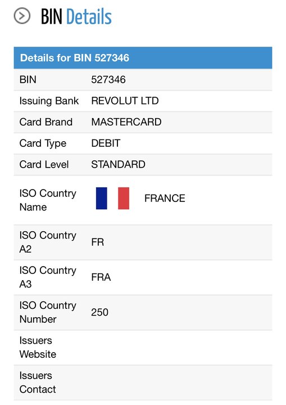286x405 pixels.
Task: Click the French flag icon
Action: click(112, 199)
